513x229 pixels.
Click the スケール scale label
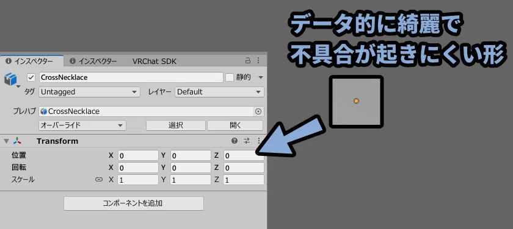click(x=23, y=180)
